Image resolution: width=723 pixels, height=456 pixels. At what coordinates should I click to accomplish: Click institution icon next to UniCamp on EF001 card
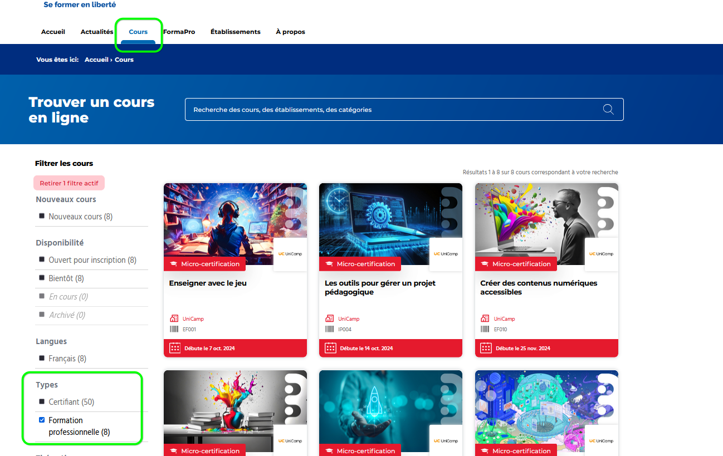point(174,318)
